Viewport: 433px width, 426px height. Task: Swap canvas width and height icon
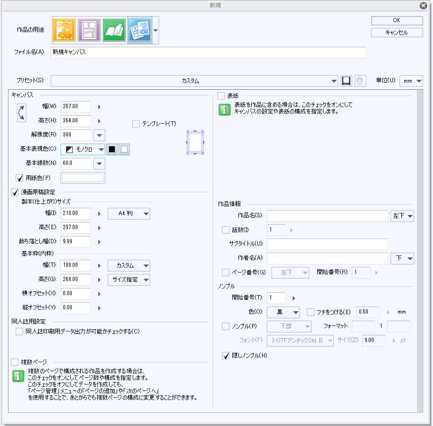point(22,113)
